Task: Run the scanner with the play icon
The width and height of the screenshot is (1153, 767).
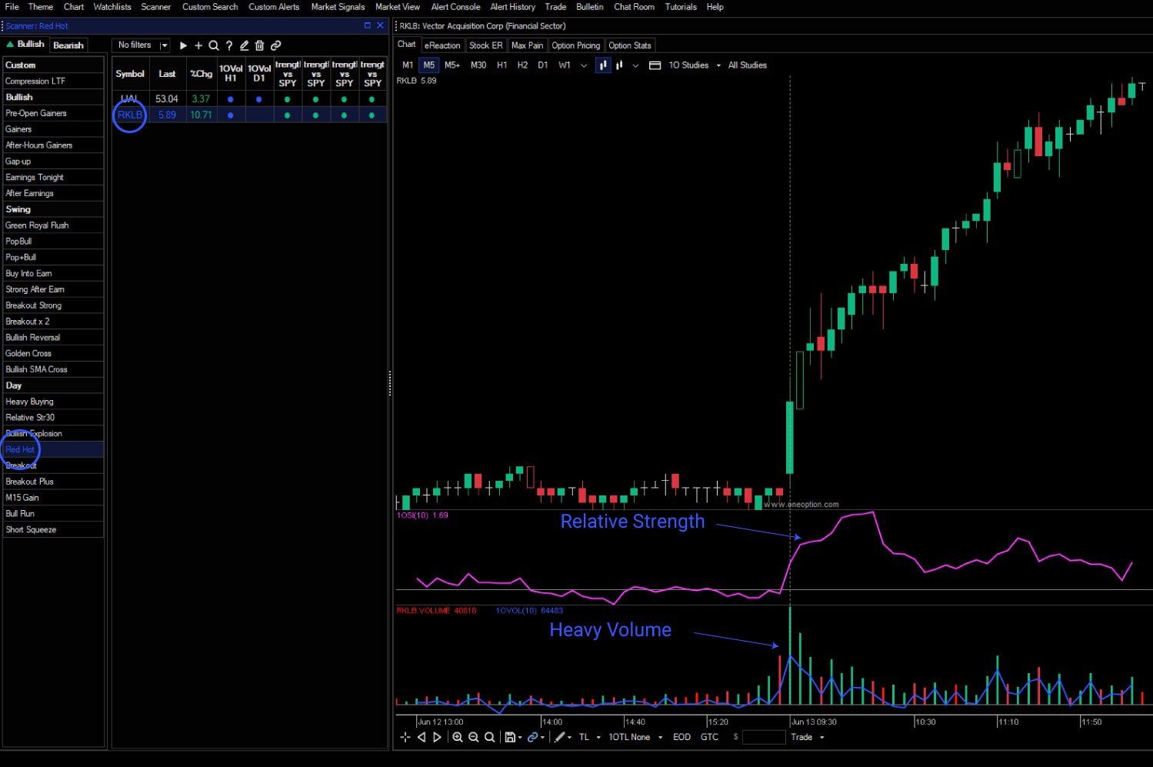Action: pos(183,45)
